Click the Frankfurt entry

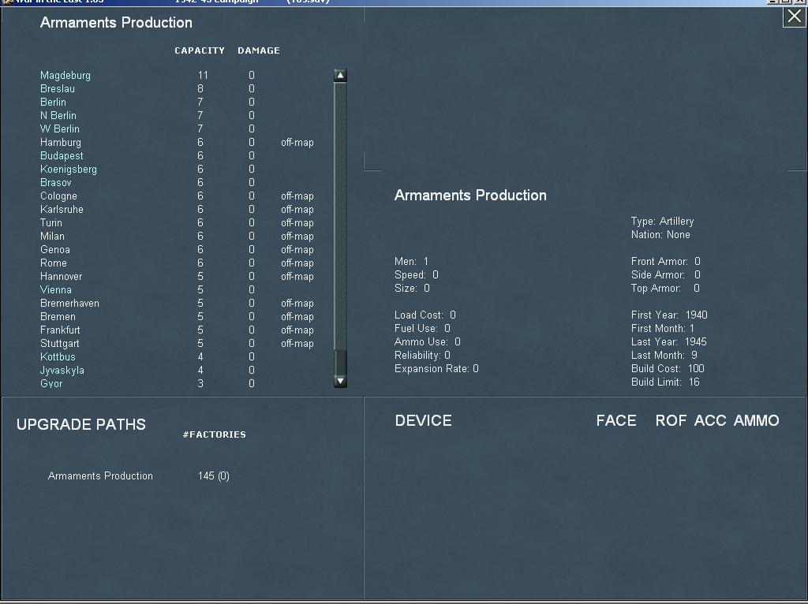click(x=60, y=330)
